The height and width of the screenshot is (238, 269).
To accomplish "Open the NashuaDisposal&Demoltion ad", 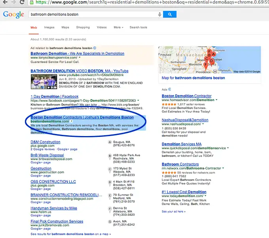I will coord(185,120).
